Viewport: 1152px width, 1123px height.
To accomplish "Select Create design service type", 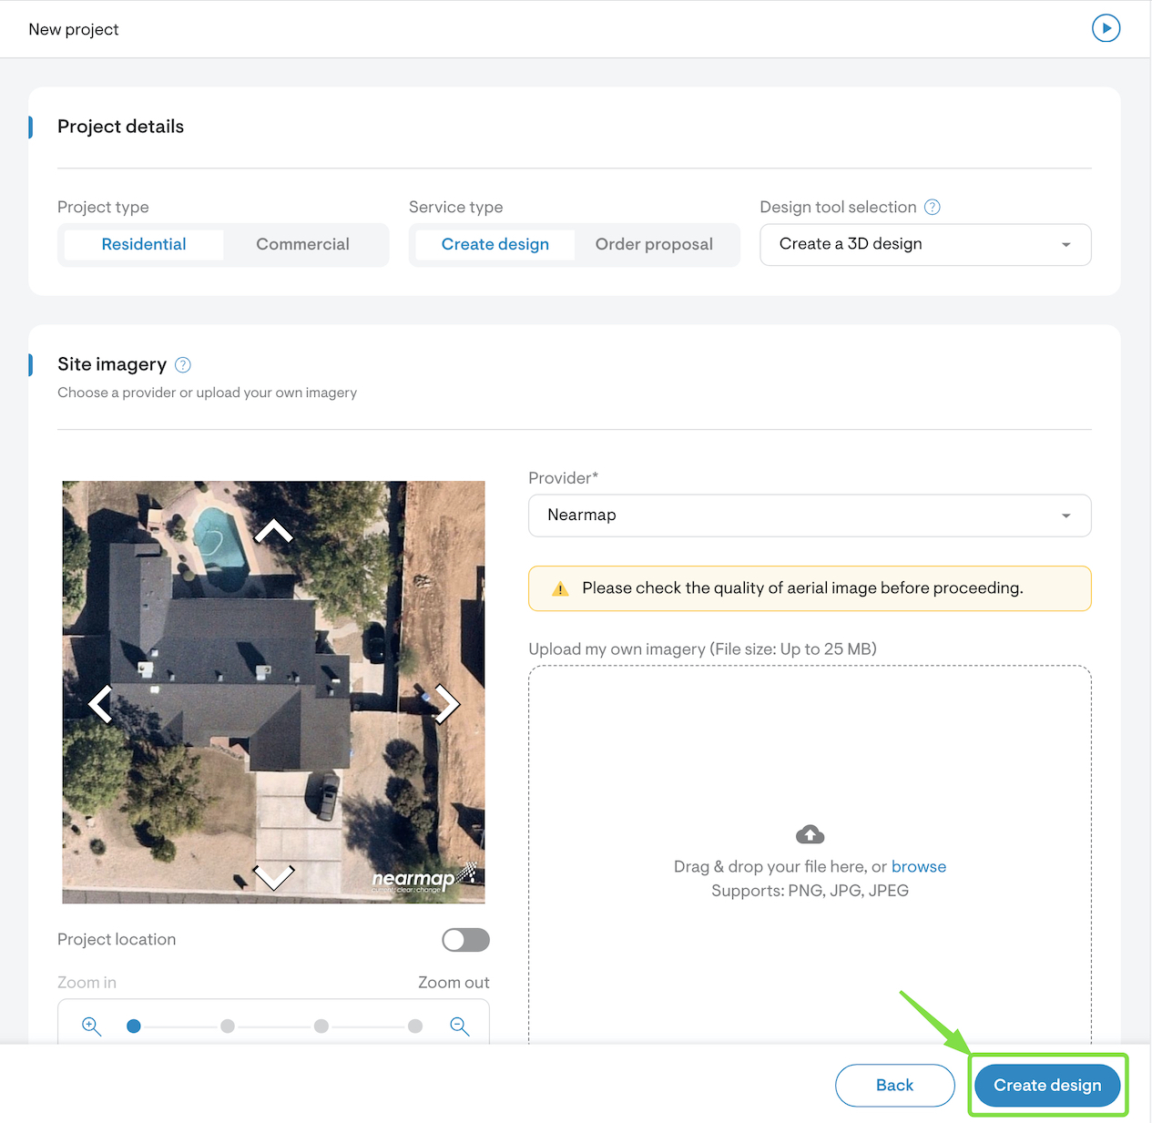I will (494, 244).
